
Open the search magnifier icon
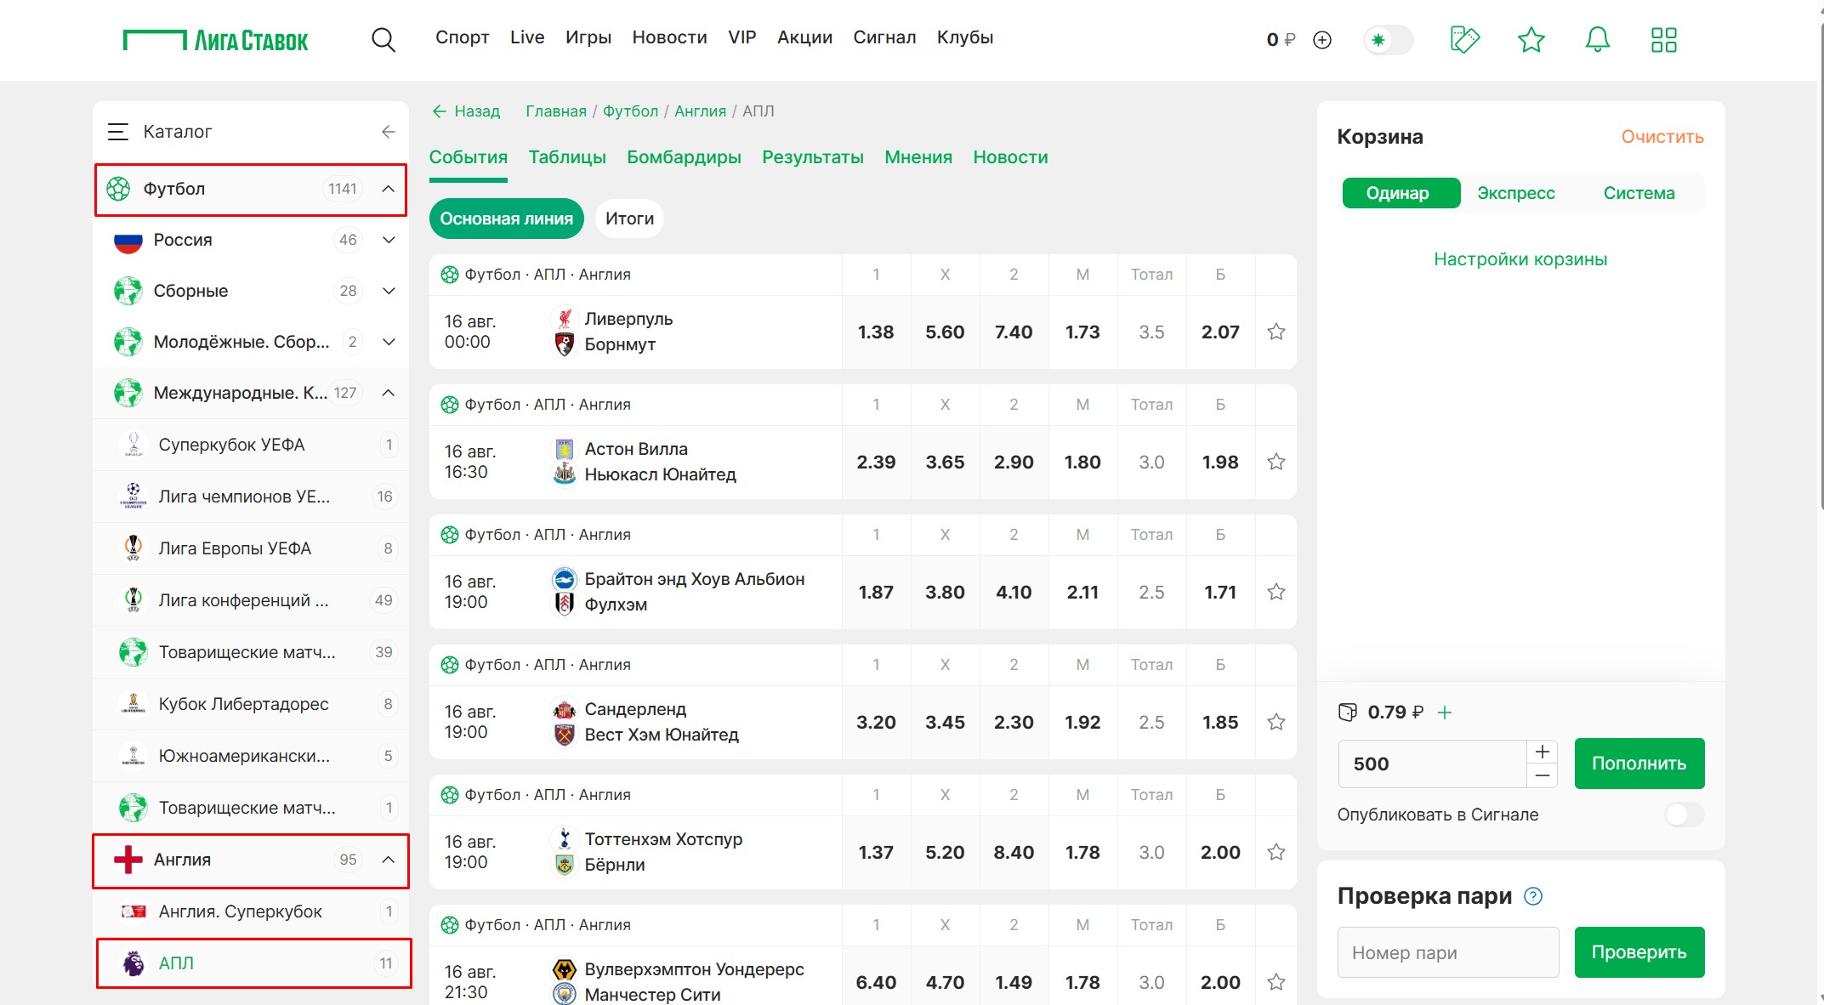click(384, 40)
